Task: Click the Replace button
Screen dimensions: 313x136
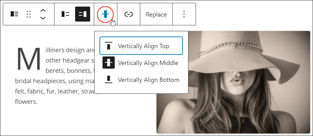Action: coord(156,14)
